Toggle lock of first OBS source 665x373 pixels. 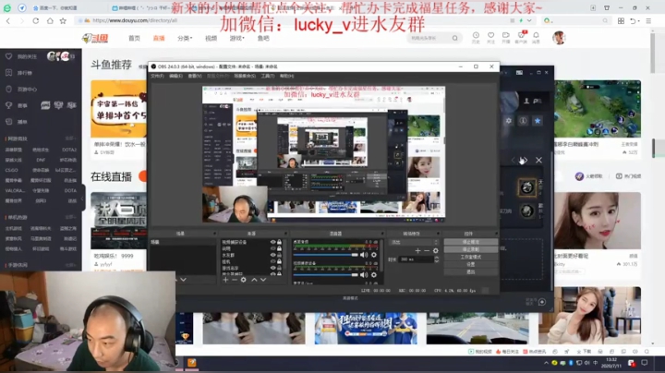tap(279, 242)
